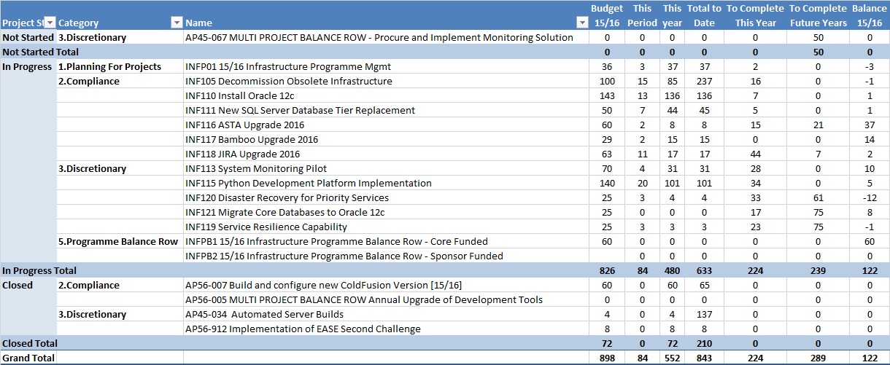Open the Project Status filter dropdown

[x=50, y=23]
